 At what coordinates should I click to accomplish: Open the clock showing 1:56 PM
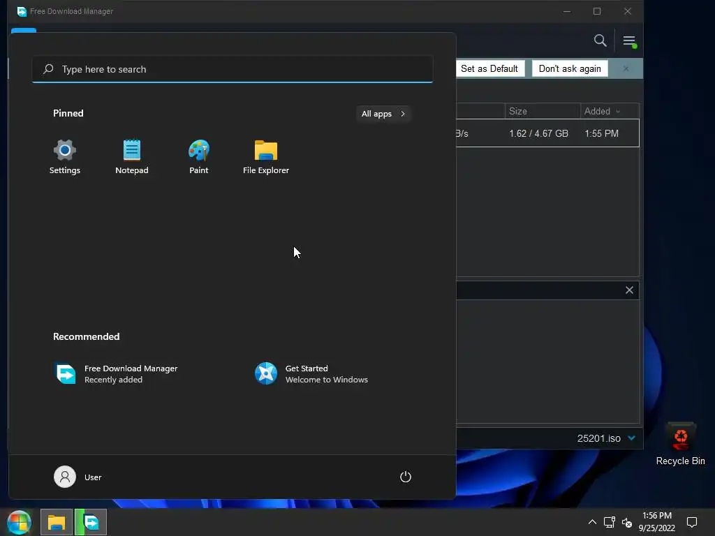click(x=656, y=522)
